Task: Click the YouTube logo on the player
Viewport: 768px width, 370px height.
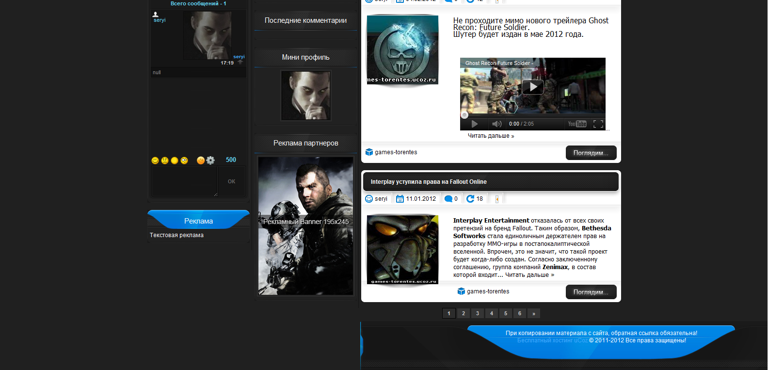Action: click(577, 124)
